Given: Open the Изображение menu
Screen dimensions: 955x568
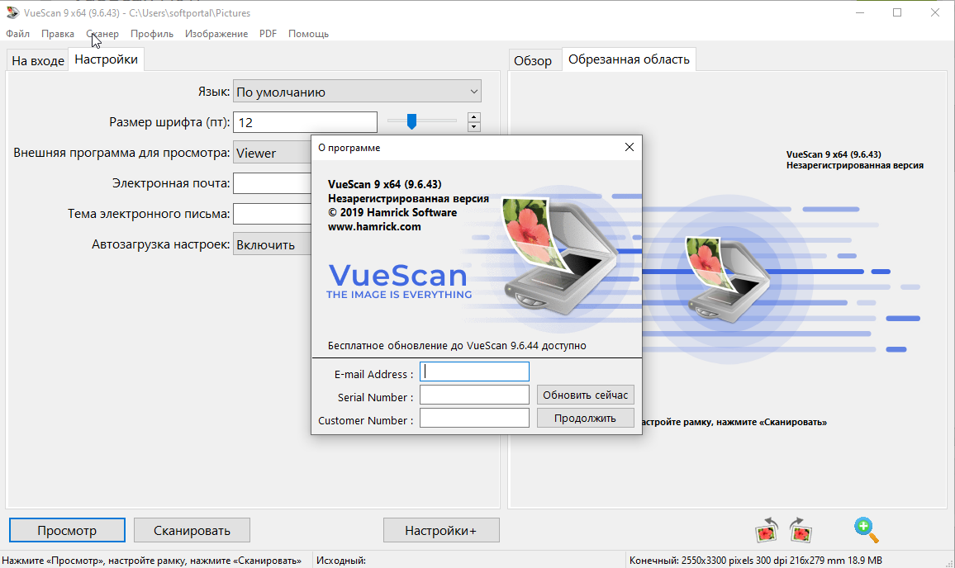Looking at the screenshot, I should (x=216, y=34).
